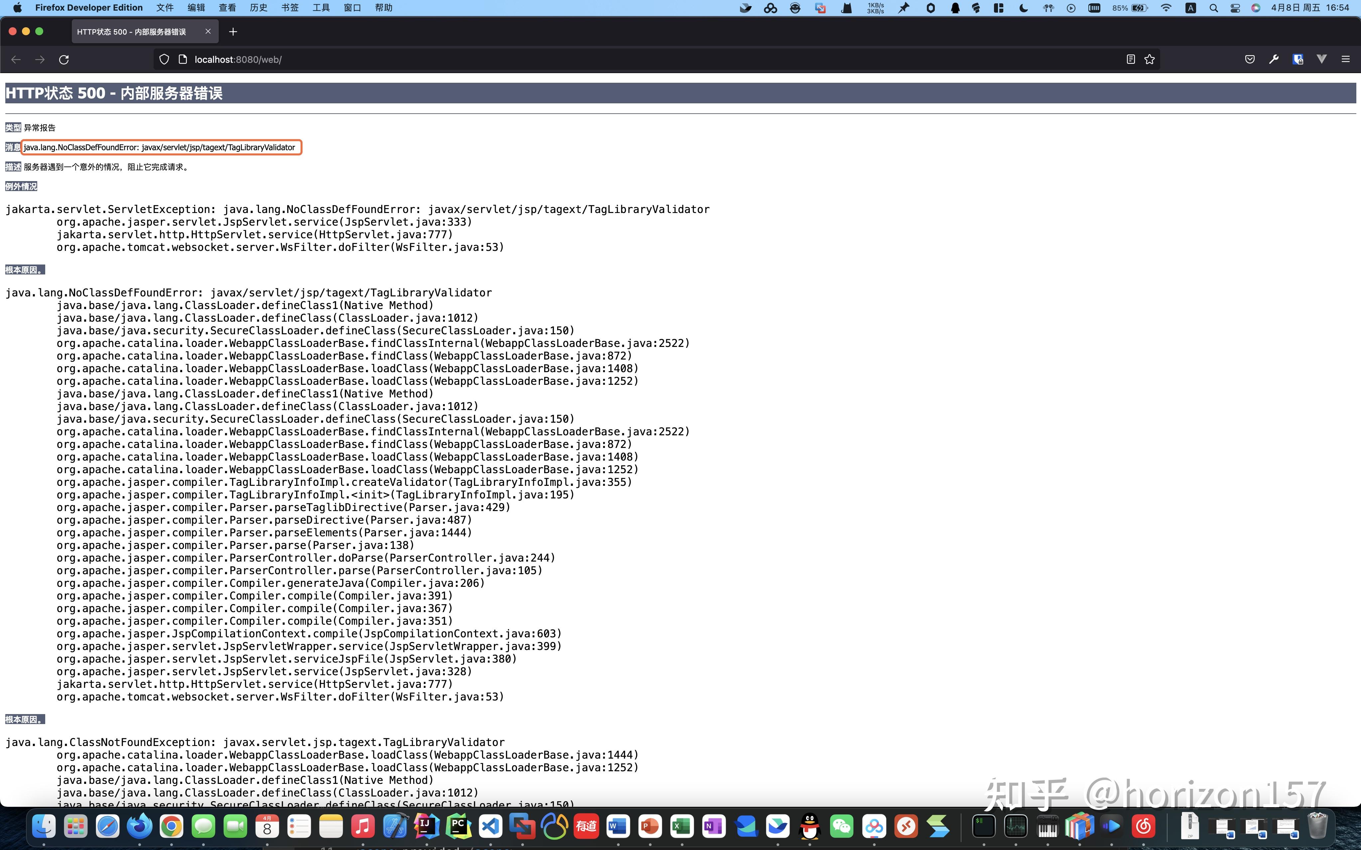Open PyCharm from the Dock
Viewport: 1361px width, 850px height.
459,826
